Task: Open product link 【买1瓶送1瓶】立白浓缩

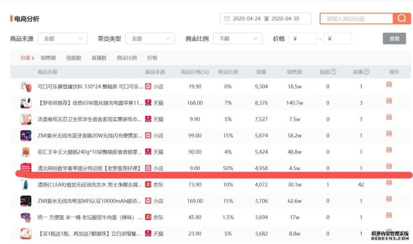Action: [x=89, y=233]
